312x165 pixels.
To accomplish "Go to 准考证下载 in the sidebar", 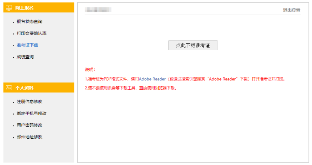I will 28,45.
